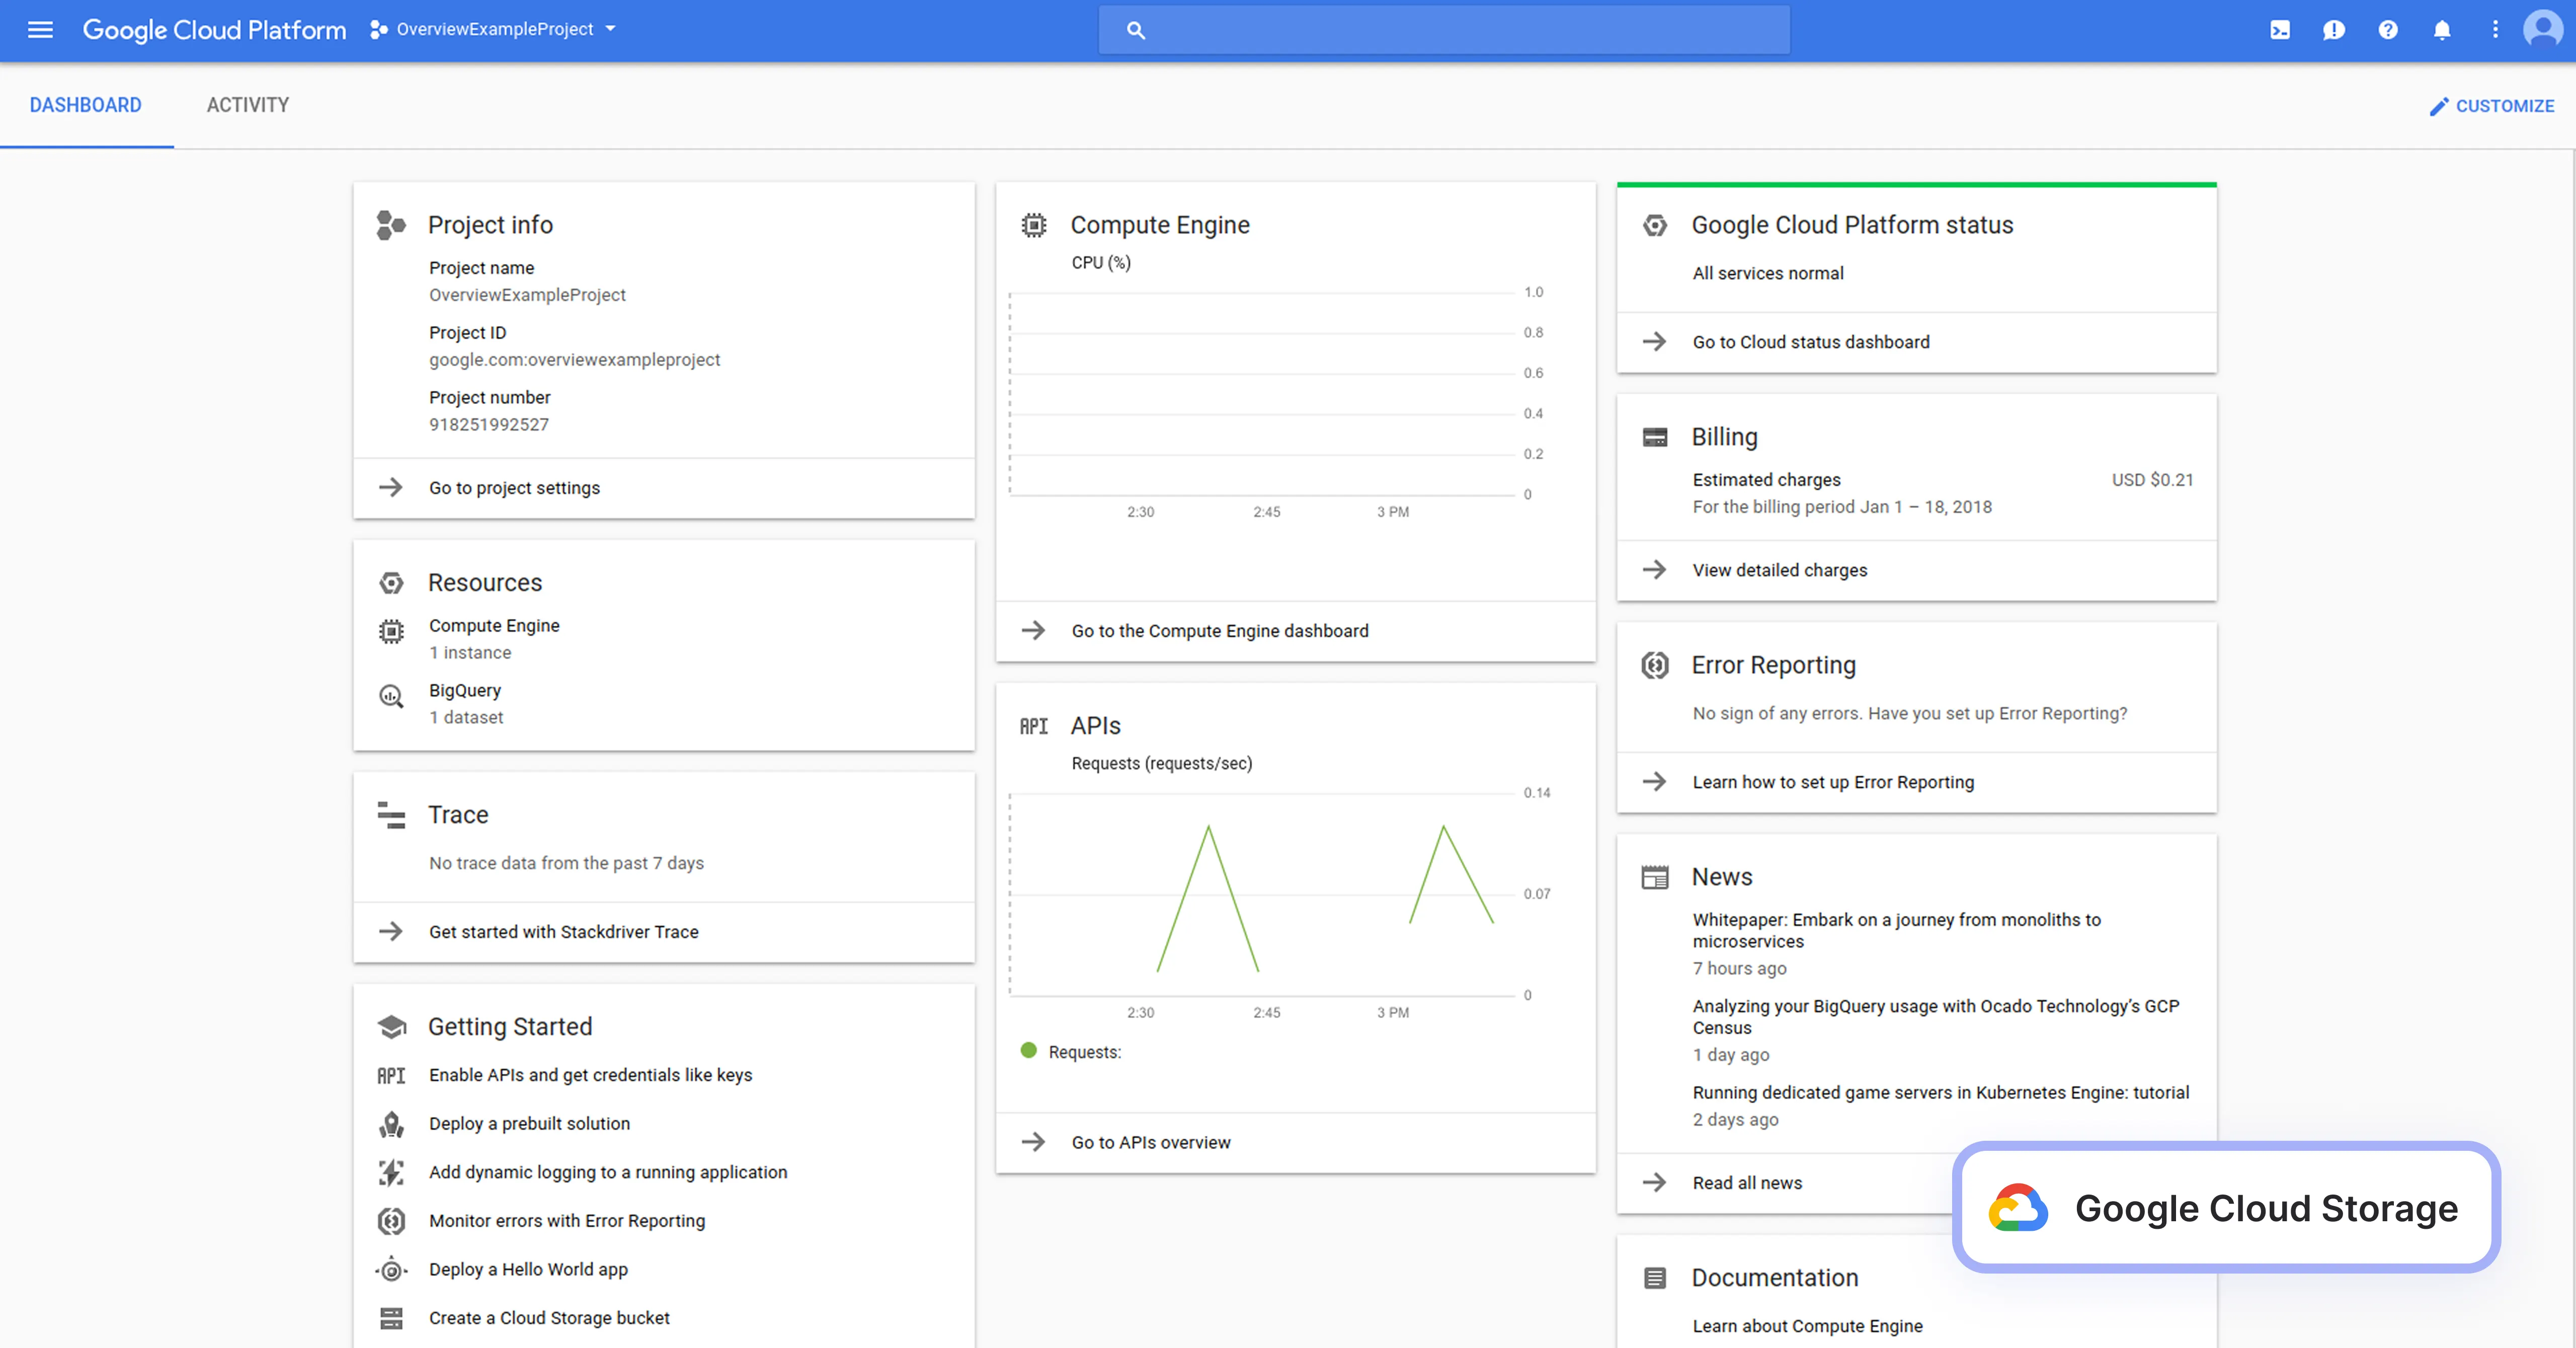Screen dimensions: 2576x1348
Task: Follow the Read all news link
Action: [x=1747, y=1182]
